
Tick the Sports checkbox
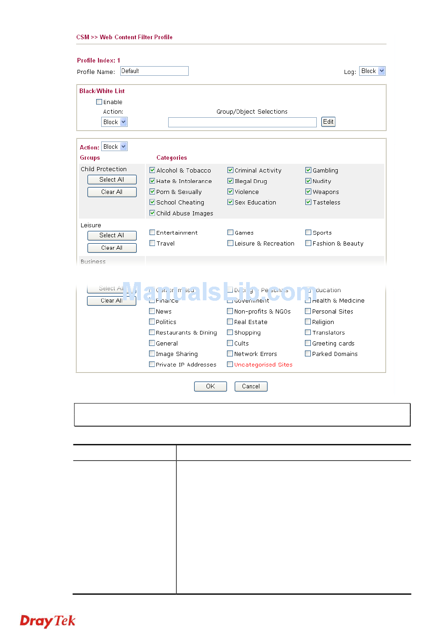309,233
